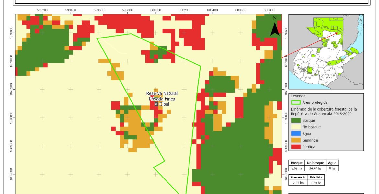Click the No bosque pale yellow swatch
Viewport: 379px width, 194px height.
(295, 127)
